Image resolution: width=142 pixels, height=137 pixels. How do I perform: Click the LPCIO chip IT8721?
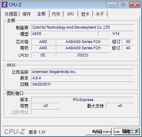pos(83,55)
